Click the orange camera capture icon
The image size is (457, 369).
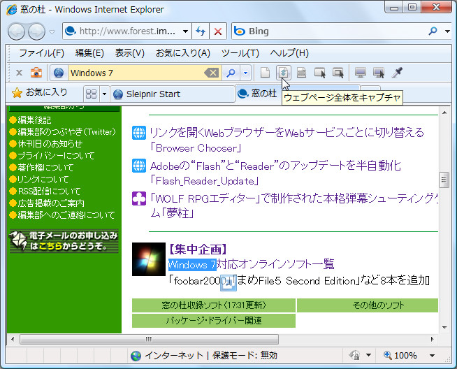36,73
